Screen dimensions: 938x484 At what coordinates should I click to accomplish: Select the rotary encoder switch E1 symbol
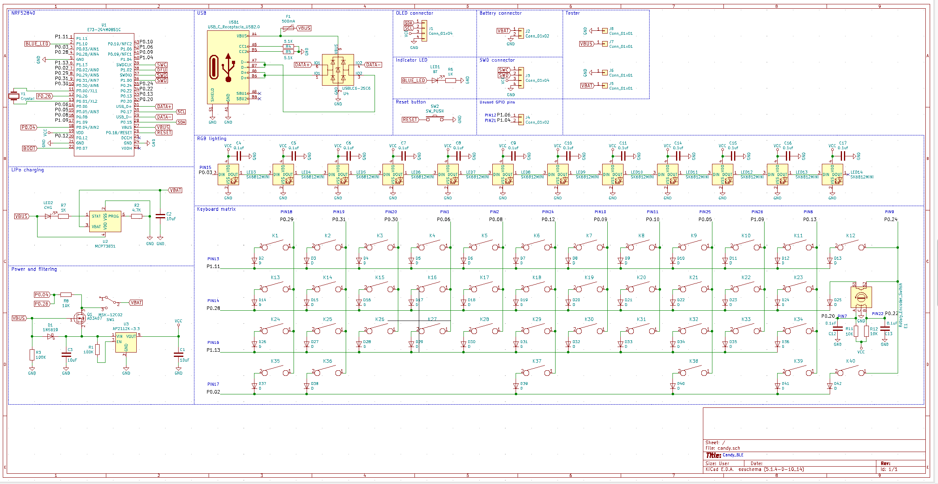[x=861, y=297]
